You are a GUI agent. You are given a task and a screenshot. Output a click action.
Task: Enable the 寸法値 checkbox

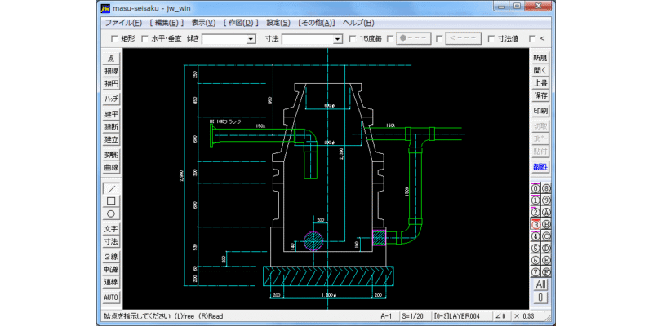(x=491, y=39)
